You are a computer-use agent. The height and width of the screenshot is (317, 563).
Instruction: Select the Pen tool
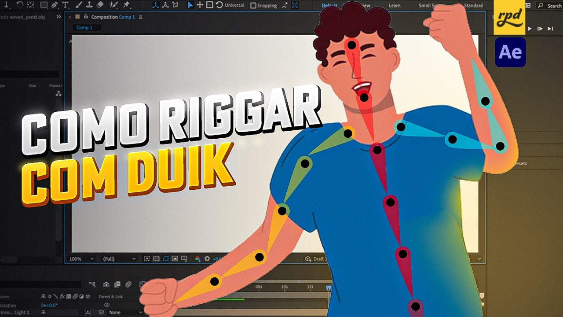[55, 5]
